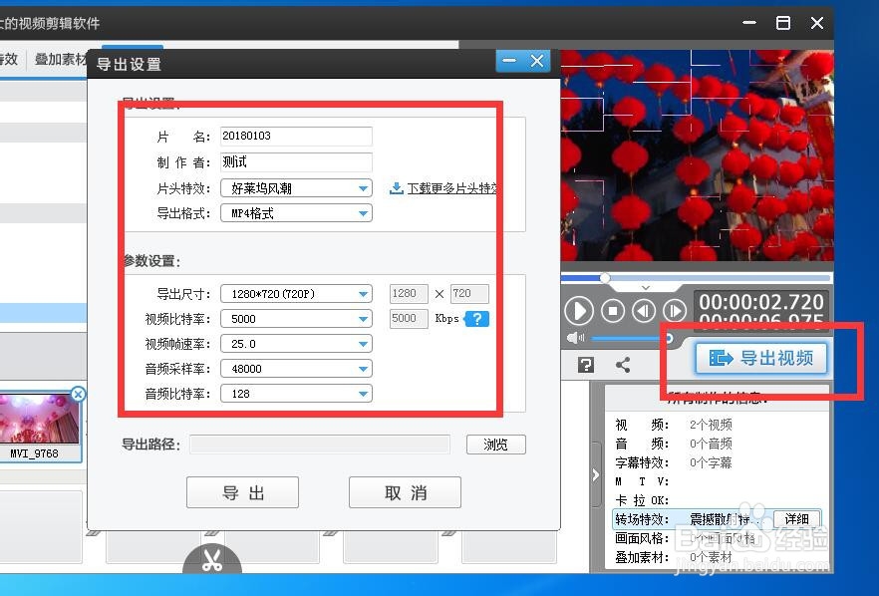Screen dimensions: 879x596
Task: Click the share icon below the player
Action: (623, 365)
